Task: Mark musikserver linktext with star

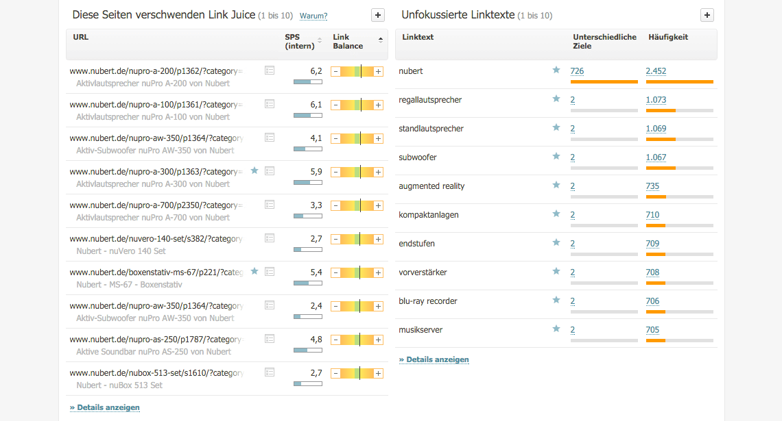Action: 556,329
